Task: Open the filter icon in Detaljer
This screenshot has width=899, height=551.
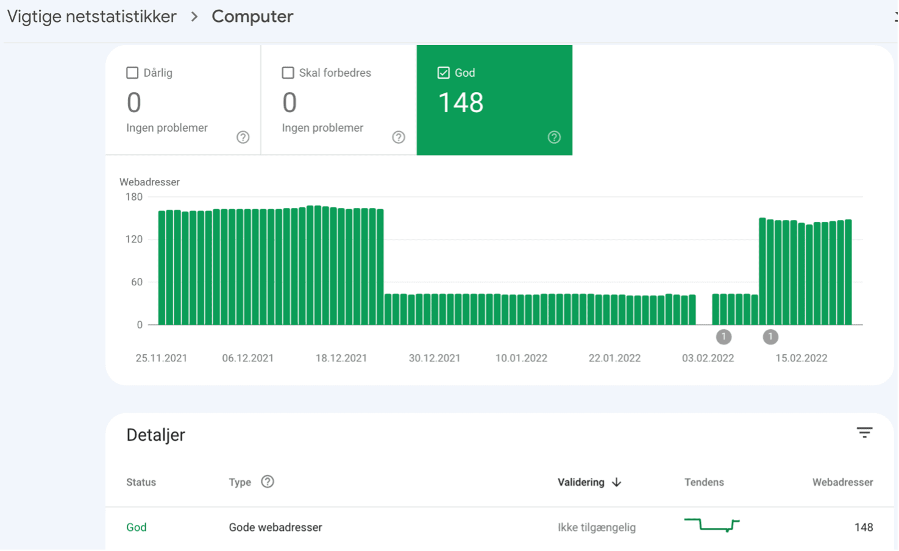Action: tap(864, 433)
